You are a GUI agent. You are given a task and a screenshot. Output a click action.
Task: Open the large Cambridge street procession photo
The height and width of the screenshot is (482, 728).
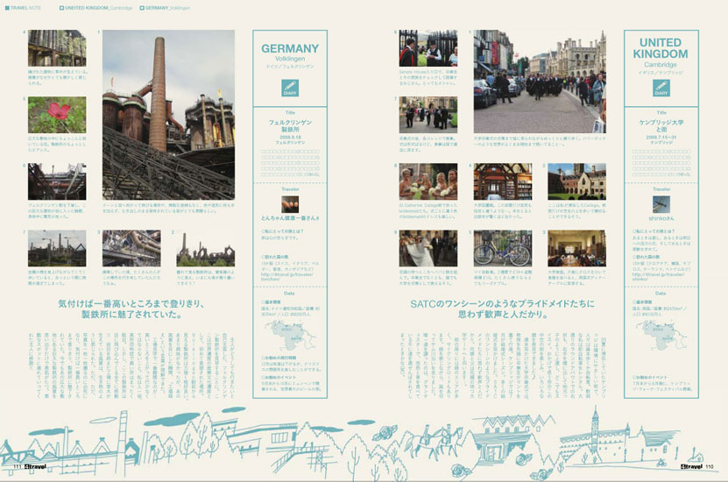pos(541,81)
